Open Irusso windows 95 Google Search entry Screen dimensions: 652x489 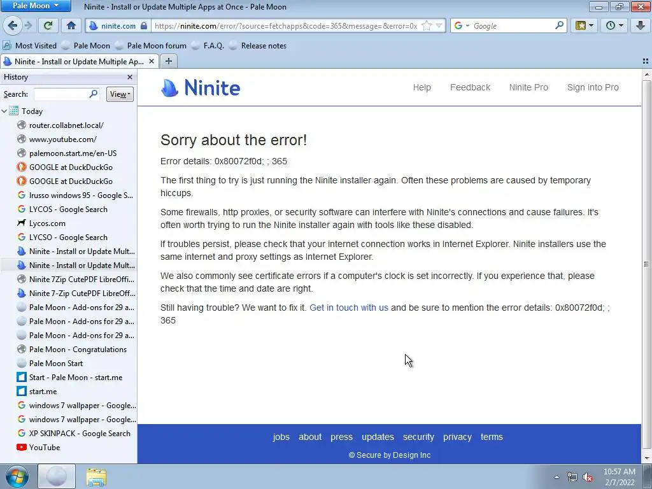(x=81, y=195)
